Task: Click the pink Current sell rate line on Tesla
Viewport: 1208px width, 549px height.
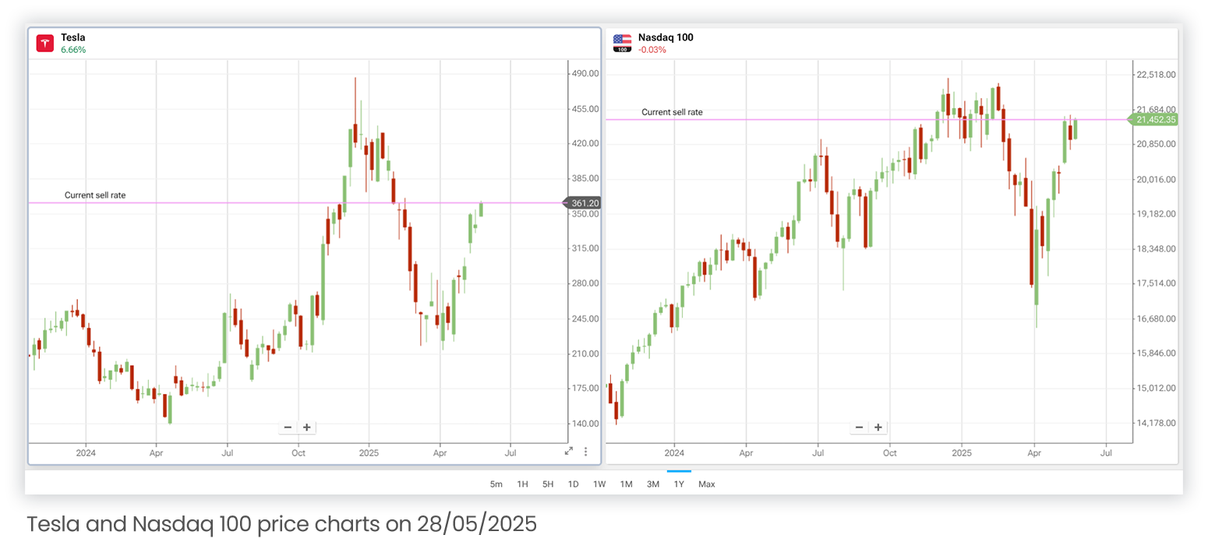Action: pos(312,202)
